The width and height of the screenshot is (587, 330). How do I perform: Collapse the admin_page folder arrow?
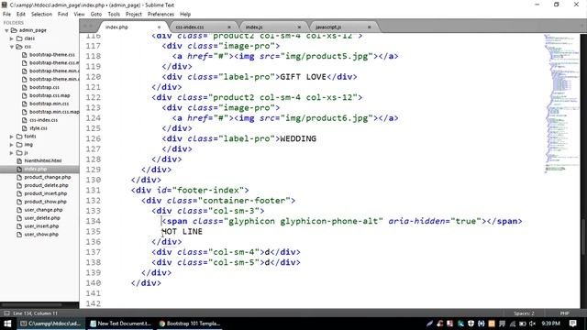click(6, 30)
